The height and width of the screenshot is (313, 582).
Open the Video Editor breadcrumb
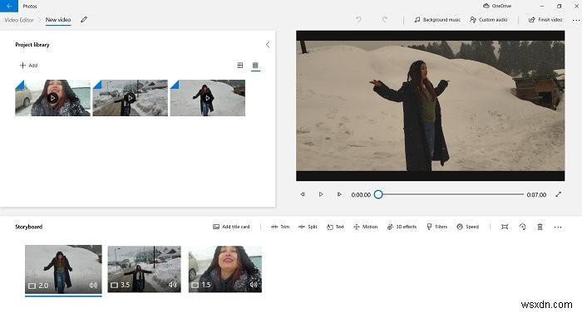pyautogui.click(x=19, y=20)
